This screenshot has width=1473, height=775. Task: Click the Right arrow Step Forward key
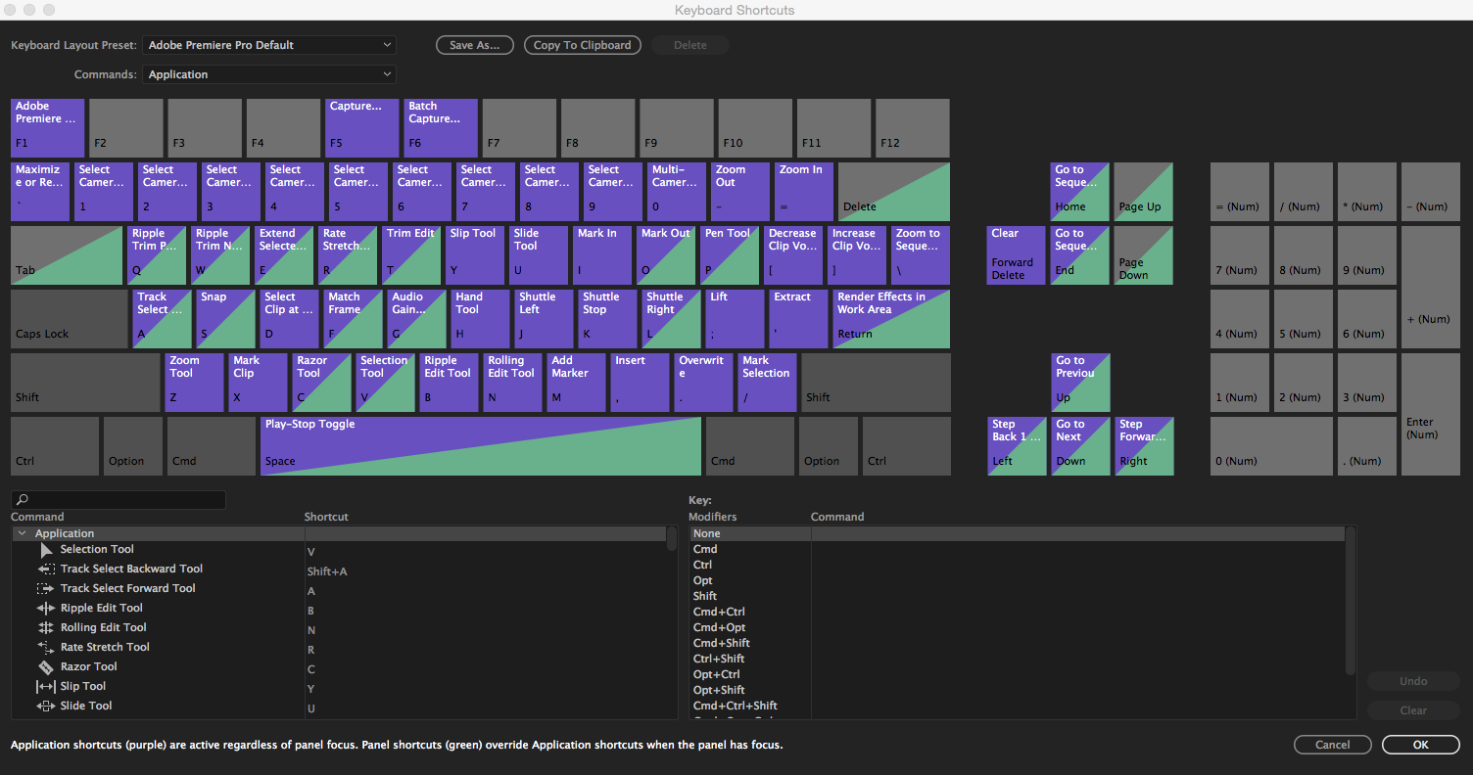pos(1144,446)
